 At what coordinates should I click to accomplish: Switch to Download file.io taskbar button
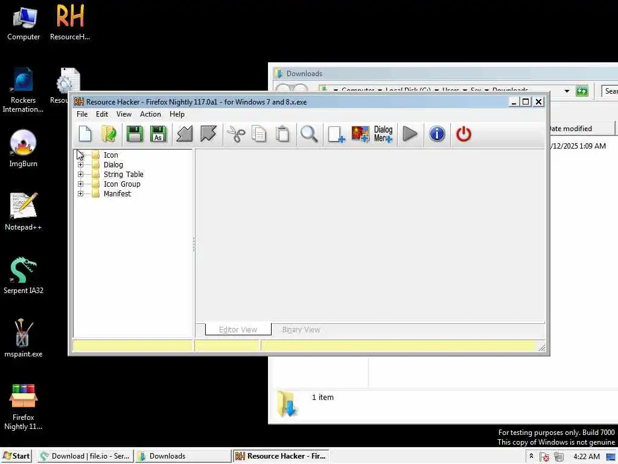(86, 456)
